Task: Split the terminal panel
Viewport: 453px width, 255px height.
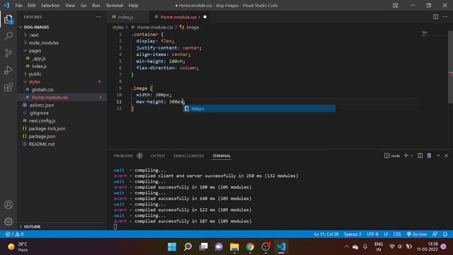Action: point(420,156)
